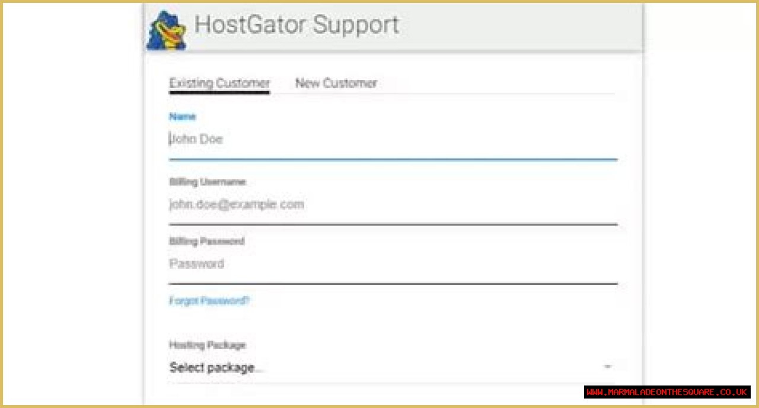Click the john.doe@example.com placeholder text
759x408 pixels.
click(237, 205)
